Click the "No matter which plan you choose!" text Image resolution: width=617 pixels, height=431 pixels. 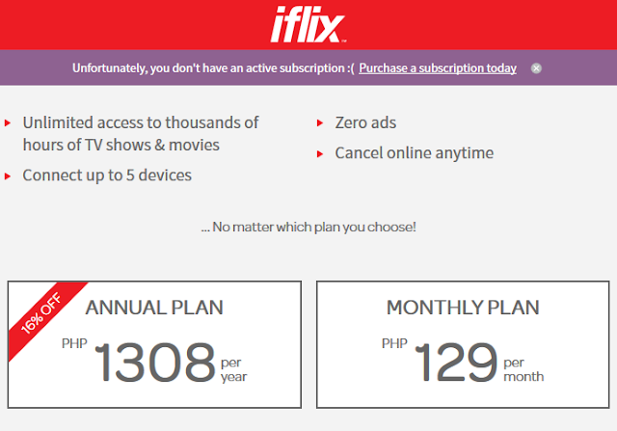click(x=308, y=228)
